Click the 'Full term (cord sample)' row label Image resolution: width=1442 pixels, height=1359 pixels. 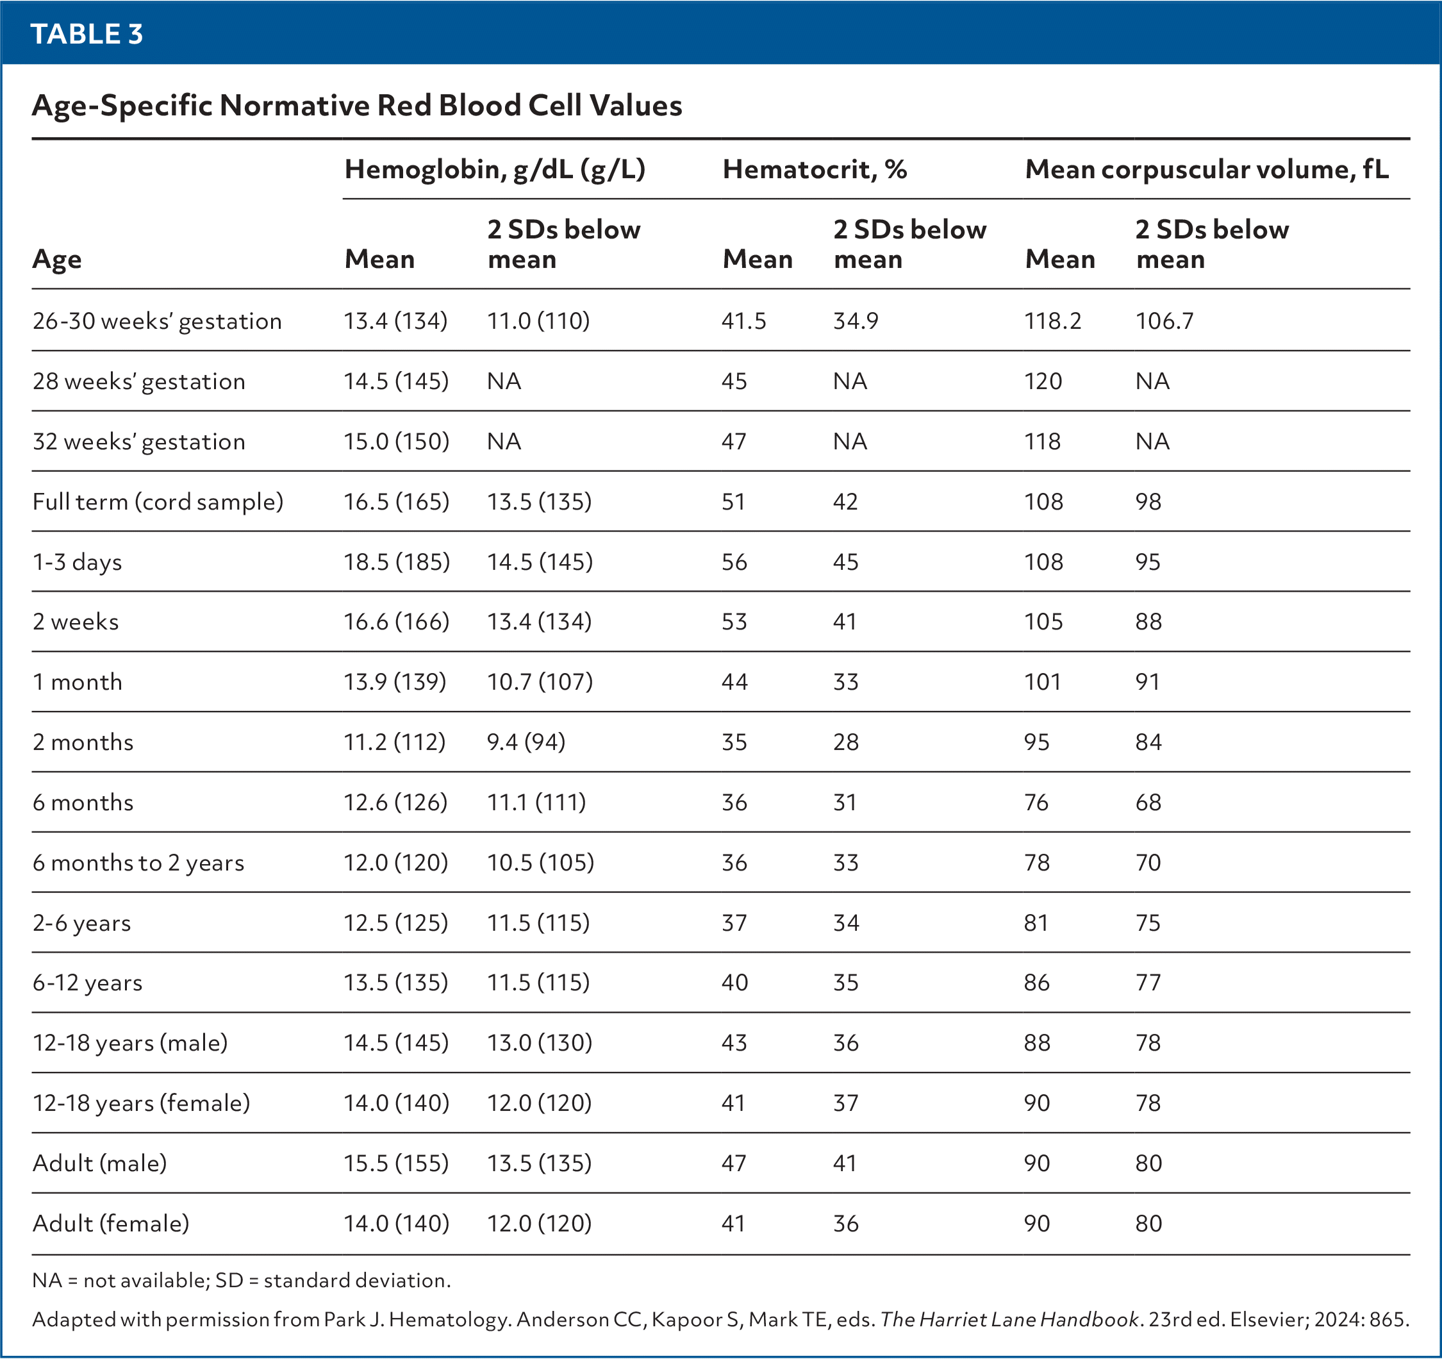[x=158, y=502]
